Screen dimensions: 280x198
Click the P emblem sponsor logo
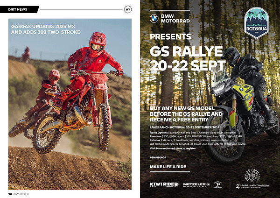pos(218,184)
